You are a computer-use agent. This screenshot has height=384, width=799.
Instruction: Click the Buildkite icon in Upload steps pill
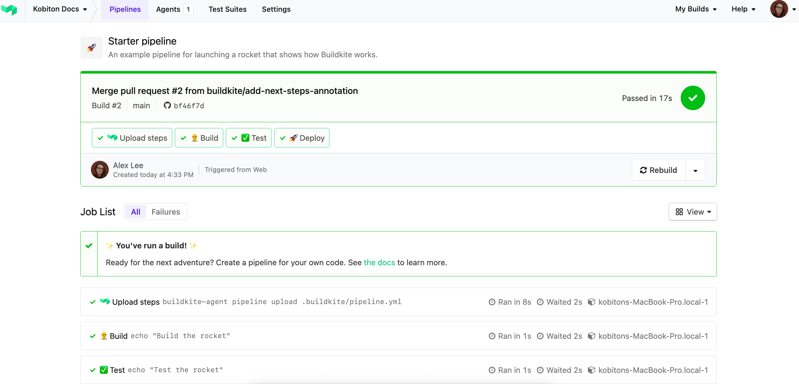(112, 138)
